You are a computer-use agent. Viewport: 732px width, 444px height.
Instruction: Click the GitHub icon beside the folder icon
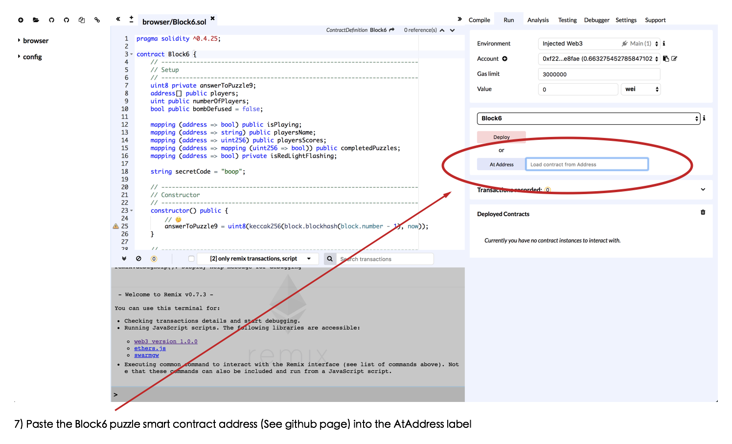pos(51,20)
